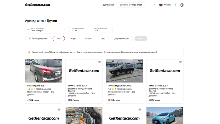This screenshot has height=124, width=220.
Task: Switch distance units with км selector
Action: click(x=176, y=5)
